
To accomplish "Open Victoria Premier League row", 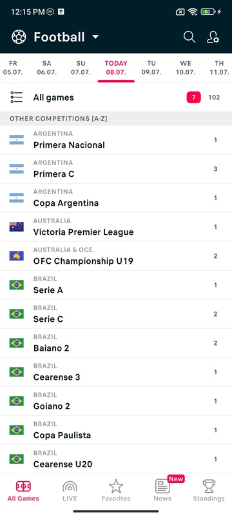I will [x=116, y=227].
